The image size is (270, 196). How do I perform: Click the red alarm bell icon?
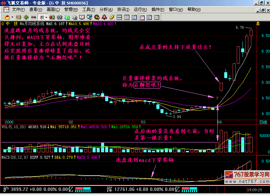(104, 17)
